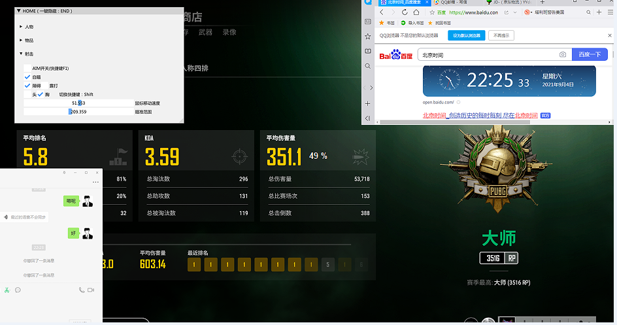This screenshot has height=325, width=617.
Task: Open favorites star in browser sidebar
Action: click(x=367, y=36)
